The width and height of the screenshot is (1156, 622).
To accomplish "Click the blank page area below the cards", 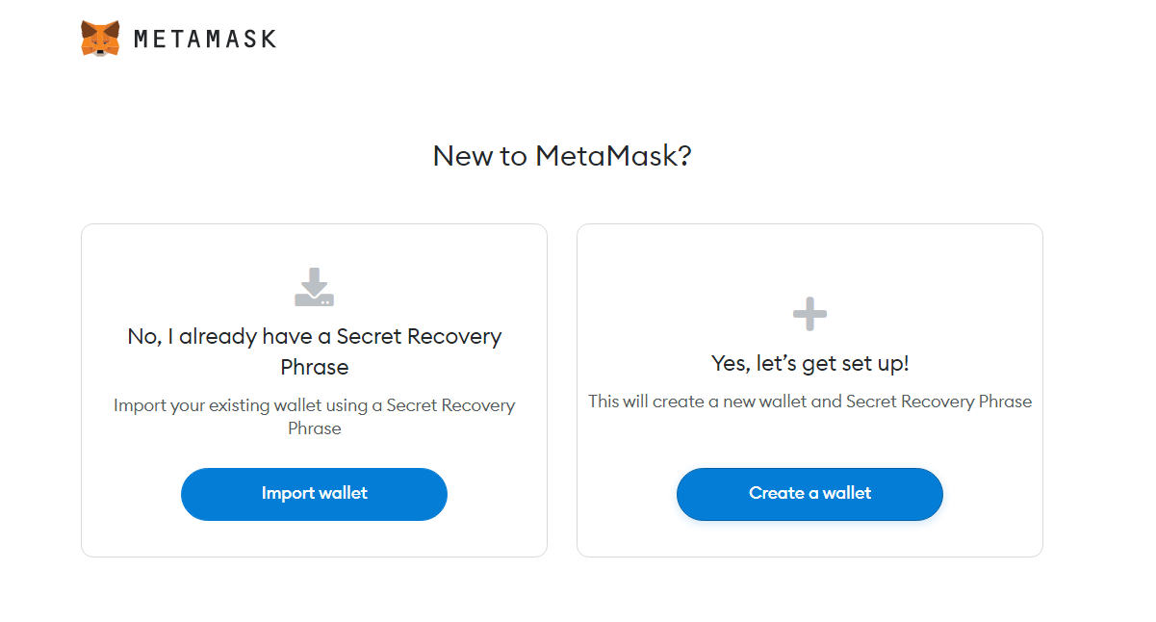I will [x=562, y=592].
